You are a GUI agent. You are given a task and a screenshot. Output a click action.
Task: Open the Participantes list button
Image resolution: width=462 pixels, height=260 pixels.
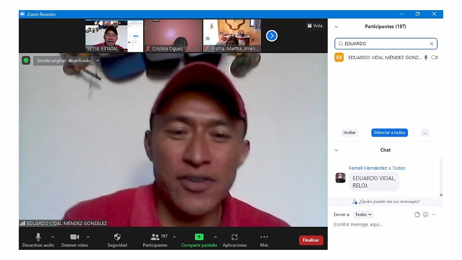pyautogui.click(x=155, y=239)
